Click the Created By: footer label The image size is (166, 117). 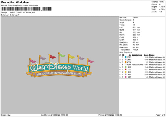pos(6,115)
